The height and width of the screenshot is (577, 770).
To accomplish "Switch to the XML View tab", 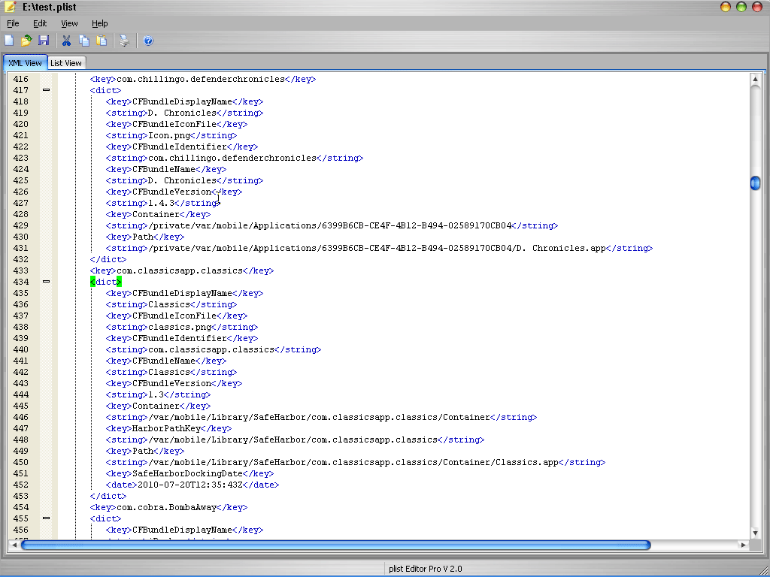I will point(25,62).
